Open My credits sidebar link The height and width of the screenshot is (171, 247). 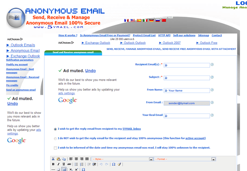click(x=12, y=85)
